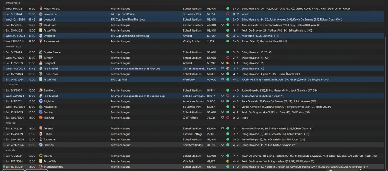Open the Stamford Bridge stadium link
The width and height of the screenshot is (388, 171).
click(x=192, y=145)
